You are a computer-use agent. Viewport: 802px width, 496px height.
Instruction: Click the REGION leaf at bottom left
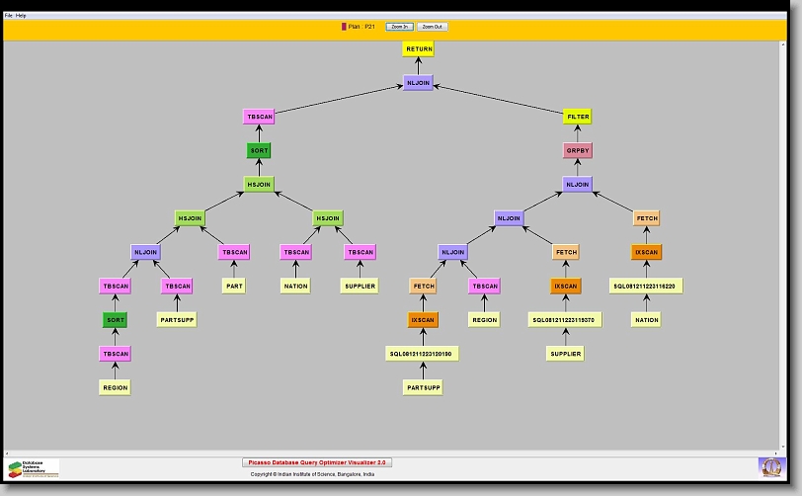tap(116, 387)
